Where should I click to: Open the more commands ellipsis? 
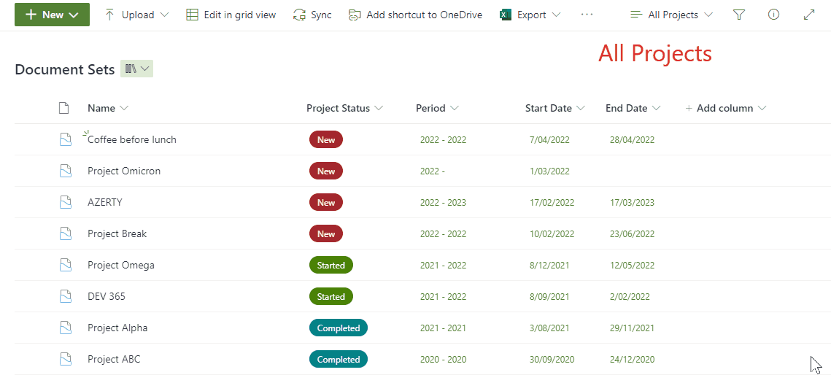coord(587,15)
